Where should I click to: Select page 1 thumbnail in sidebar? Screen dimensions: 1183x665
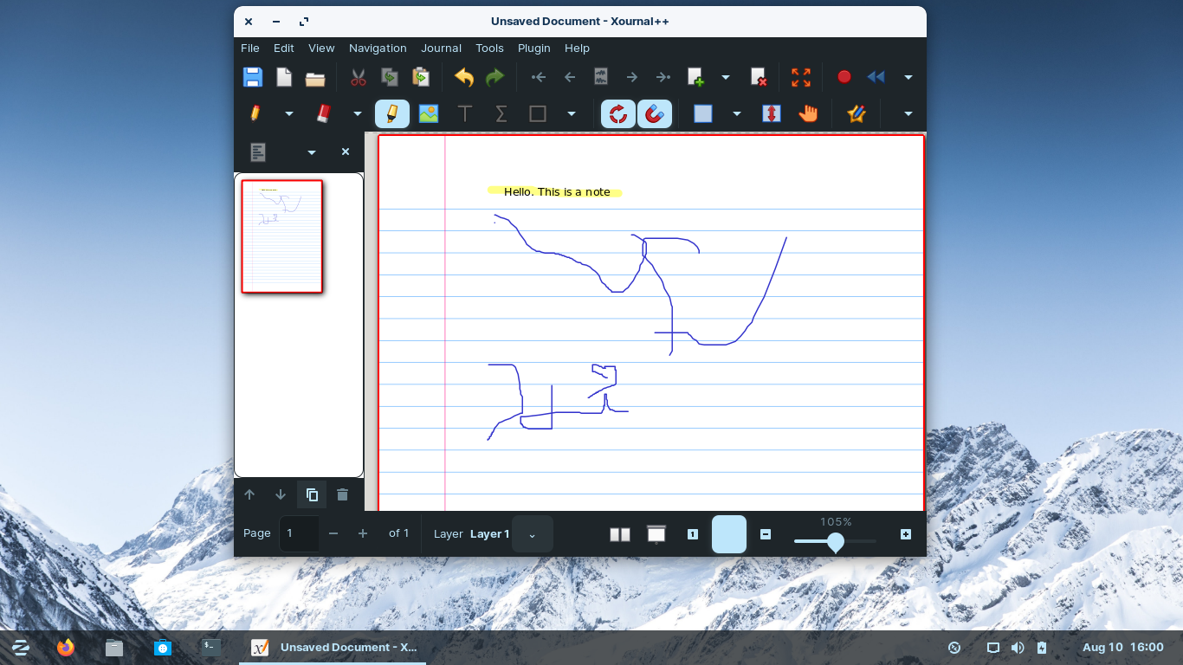point(282,236)
